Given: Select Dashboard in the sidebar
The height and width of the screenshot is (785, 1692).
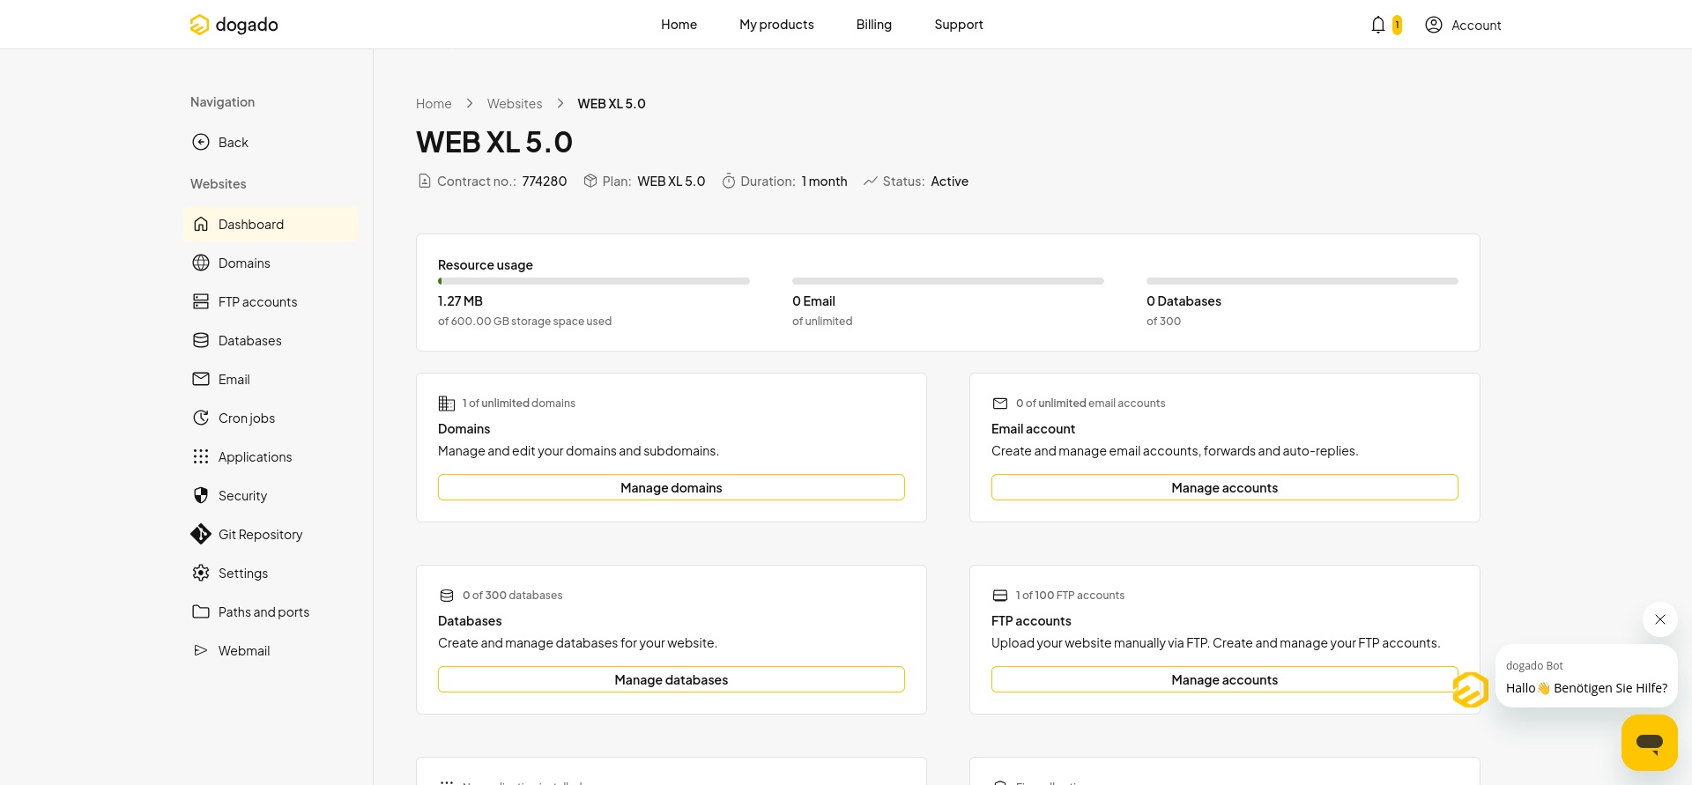Looking at the screenshot, I should 271,224.
